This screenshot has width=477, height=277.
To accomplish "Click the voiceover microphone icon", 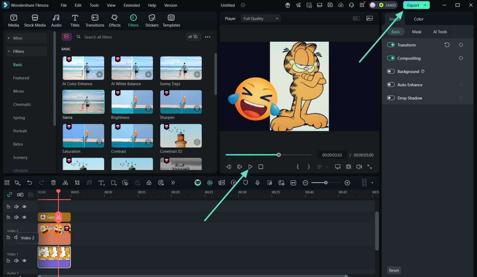I will point(258,182).
